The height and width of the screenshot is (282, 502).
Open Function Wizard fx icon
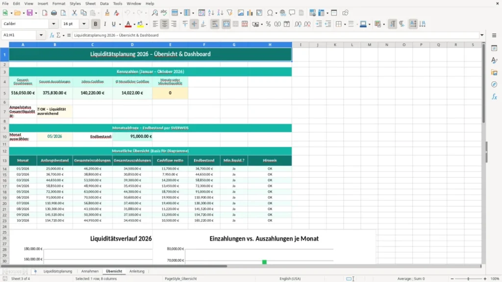coord(52,35)
